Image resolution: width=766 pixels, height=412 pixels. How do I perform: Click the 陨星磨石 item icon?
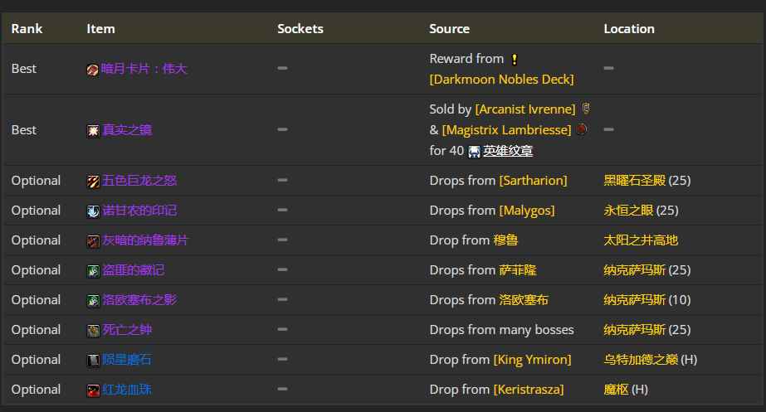point(93,361)
